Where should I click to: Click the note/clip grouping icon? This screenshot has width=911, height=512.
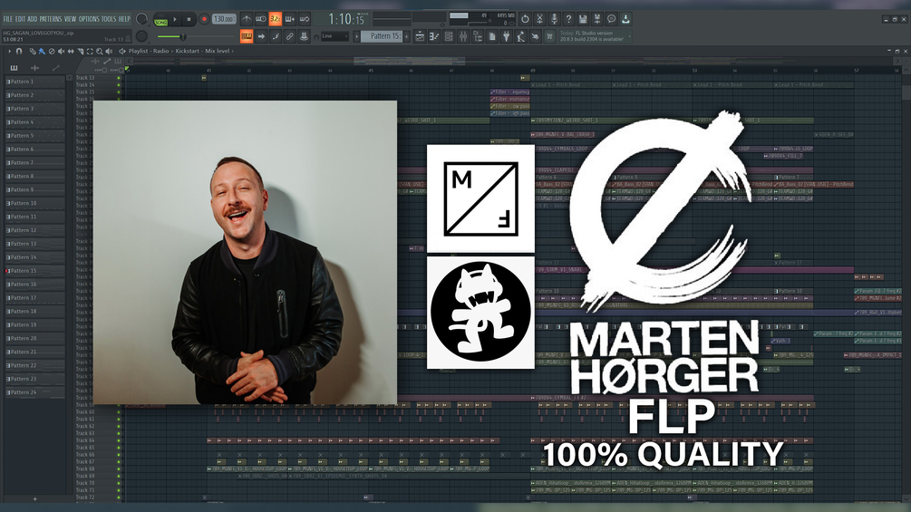[x=276, y=36]
